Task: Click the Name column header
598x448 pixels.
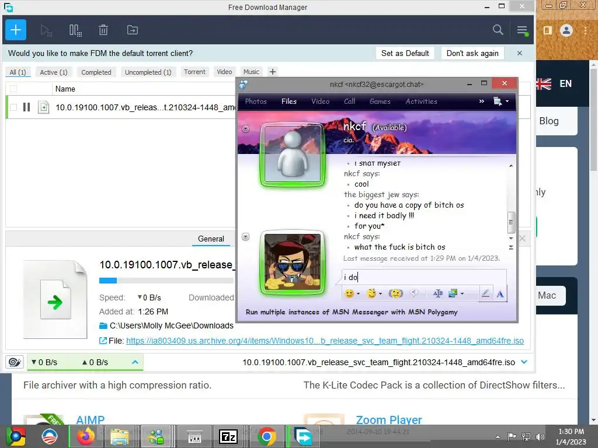Action: tap(65, 89)
